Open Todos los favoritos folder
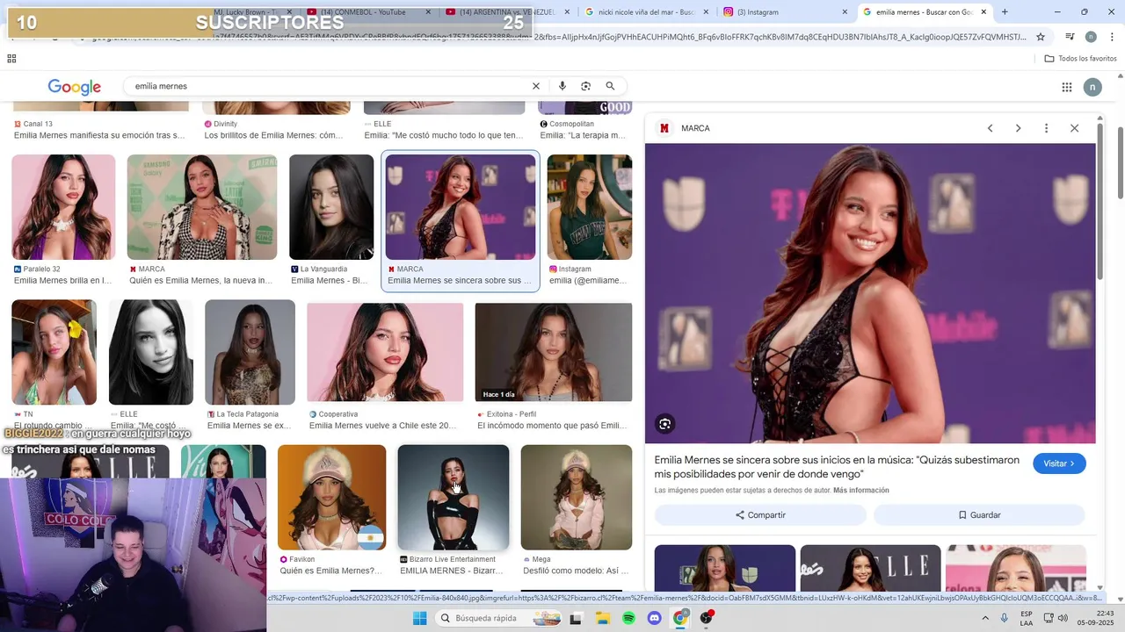Viewport: 1125px width, 632px height. point(1080,59)
